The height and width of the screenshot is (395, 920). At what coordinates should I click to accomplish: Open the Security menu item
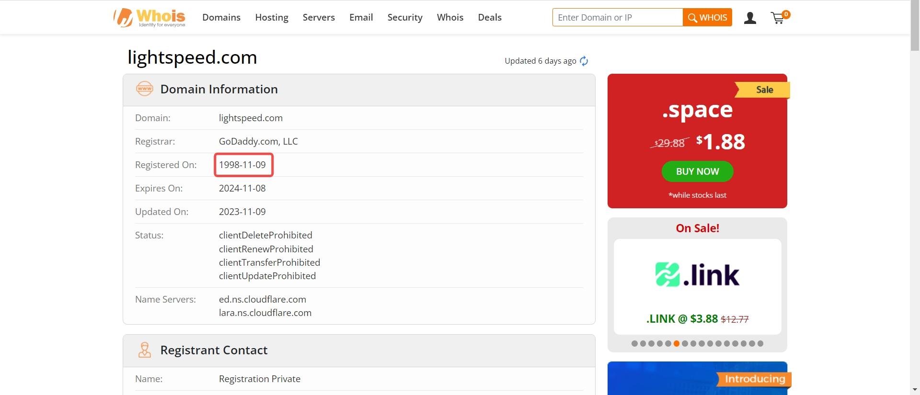pyautogui.click(x=405, y=17)
